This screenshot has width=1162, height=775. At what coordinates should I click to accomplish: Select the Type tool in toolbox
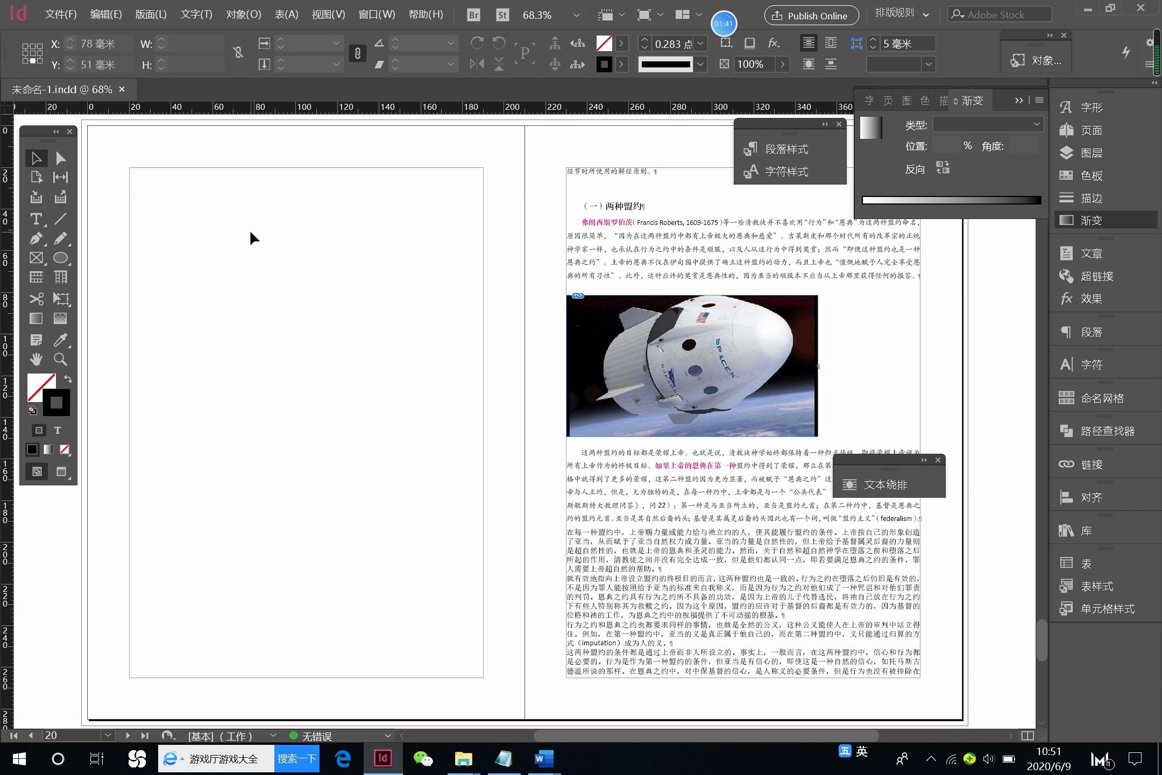[x=36, y=219]
